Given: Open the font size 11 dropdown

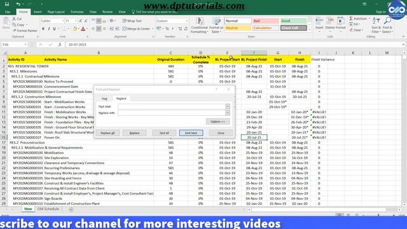Looking at the screenshot, I should click(x=76, y=21).
